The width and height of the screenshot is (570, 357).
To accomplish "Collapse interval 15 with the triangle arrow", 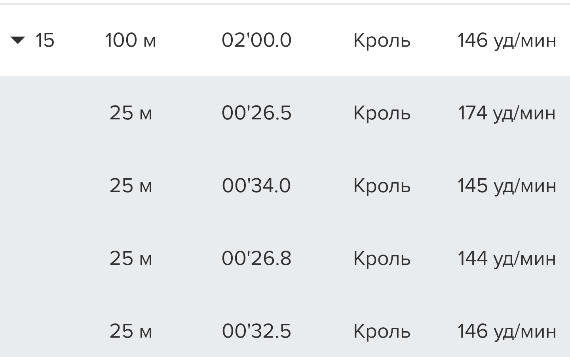I will tap(18, 40).
